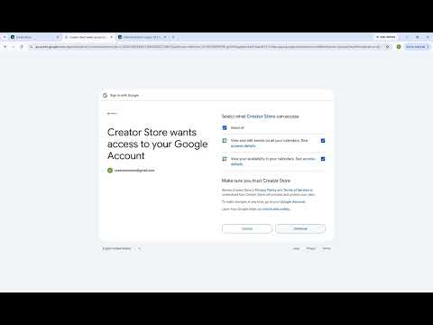Click the Continue button

tap(300, 228)
